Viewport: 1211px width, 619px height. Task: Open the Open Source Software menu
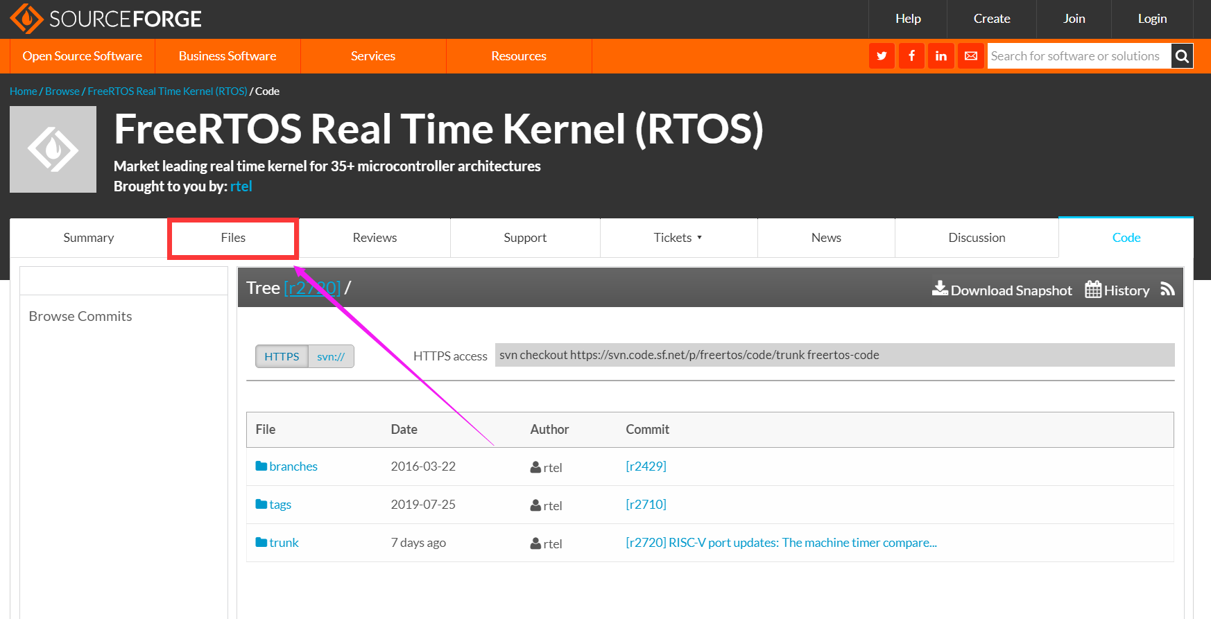83,56
